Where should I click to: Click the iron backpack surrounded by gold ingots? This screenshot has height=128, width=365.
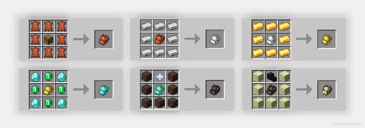point(271,39)
